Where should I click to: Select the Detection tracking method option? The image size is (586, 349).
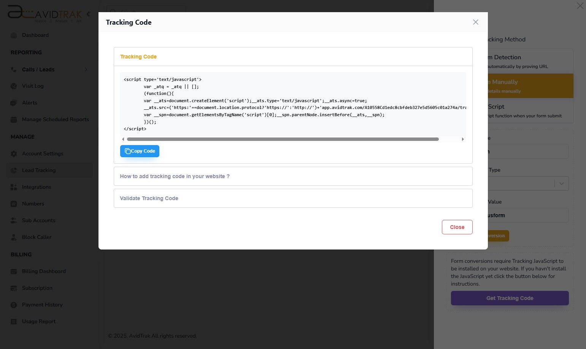point(530,61)
